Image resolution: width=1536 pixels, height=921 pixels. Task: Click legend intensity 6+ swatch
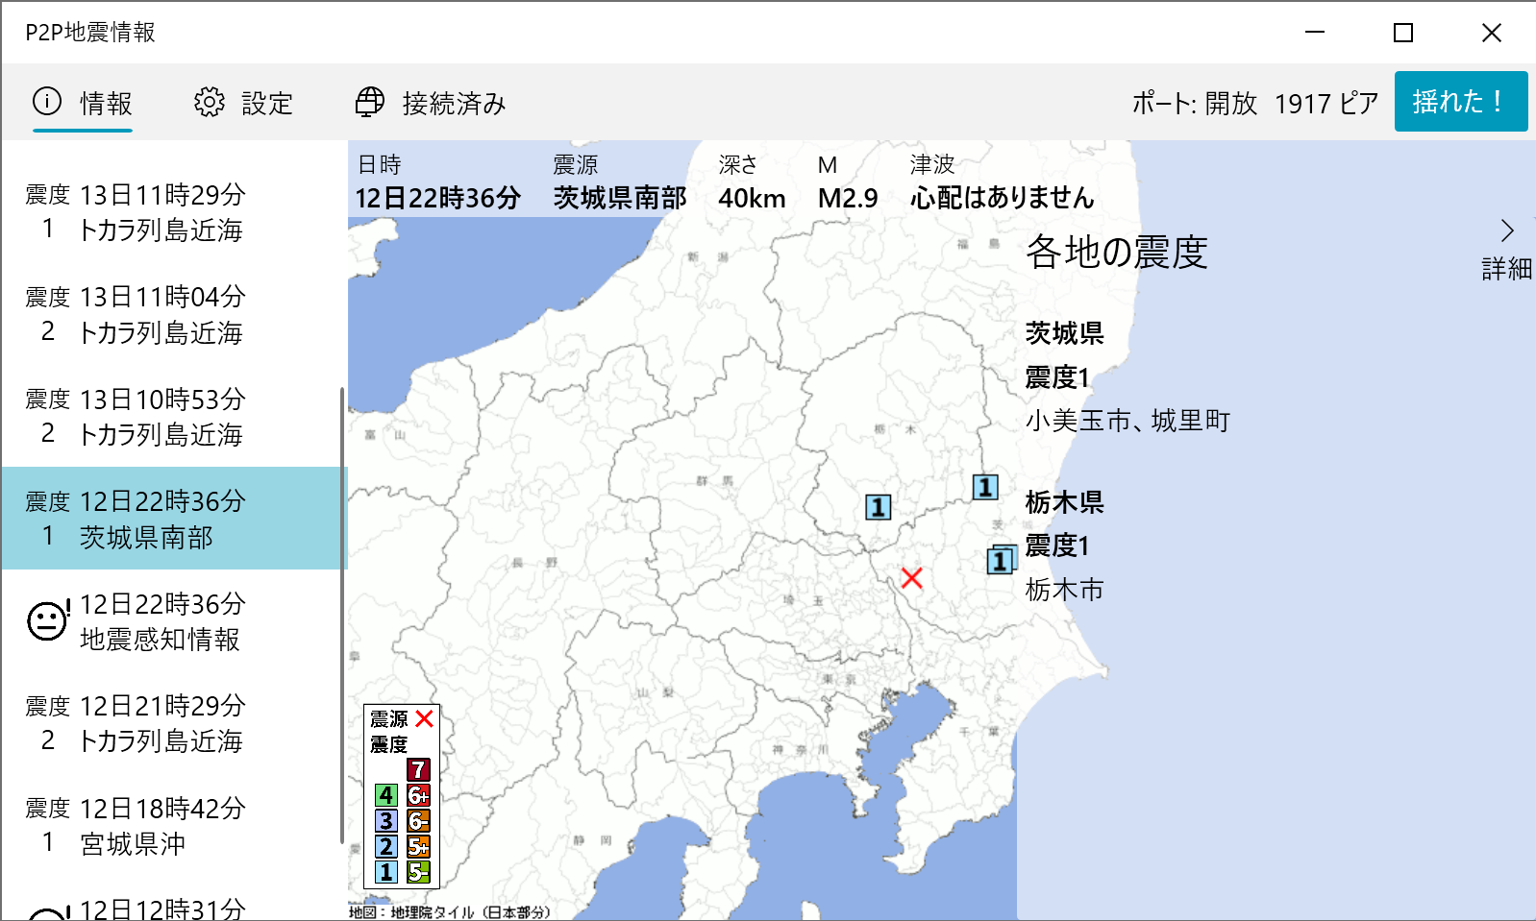(418, 795)
